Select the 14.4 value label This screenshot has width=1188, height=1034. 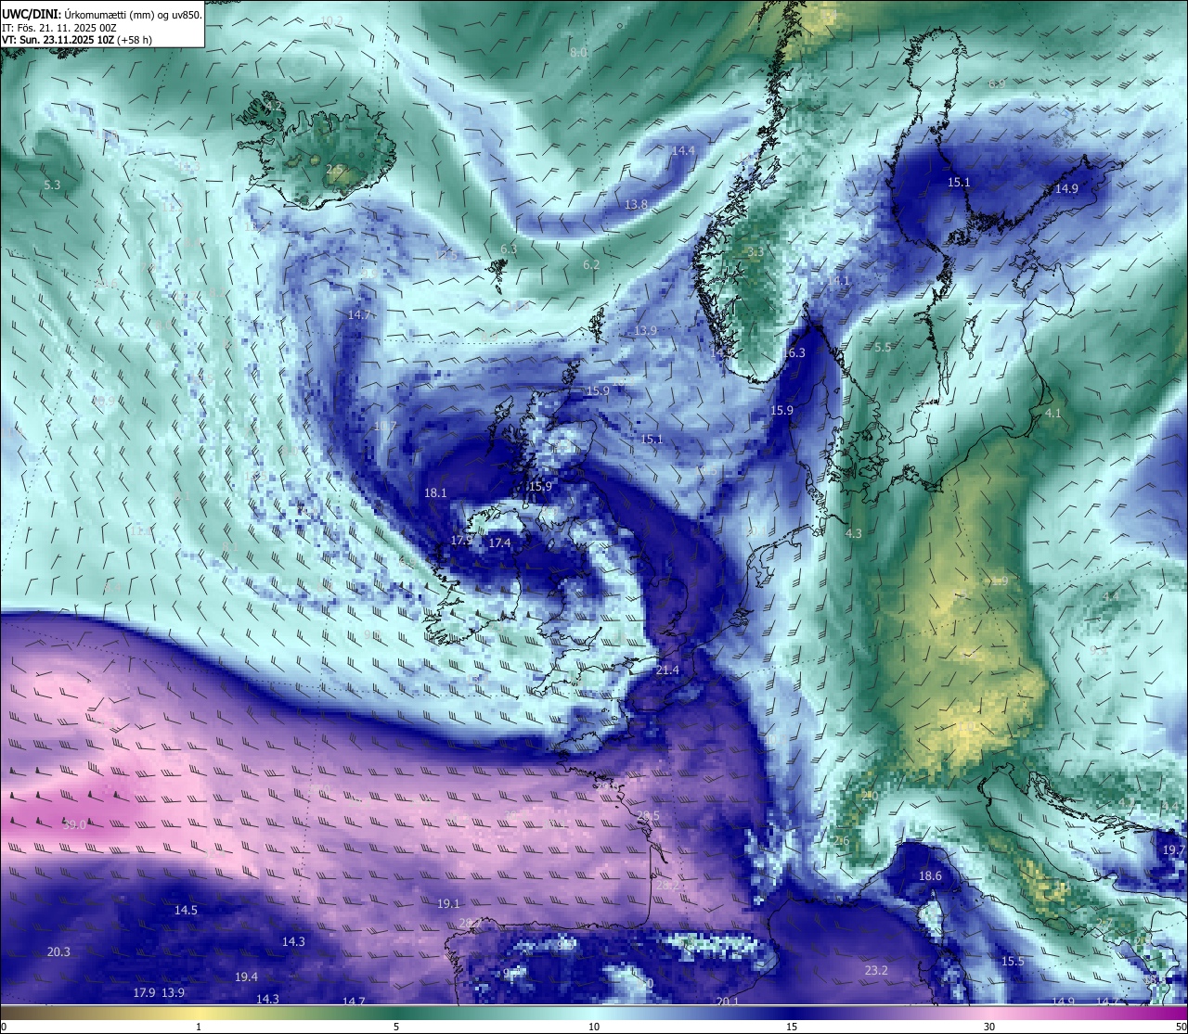tap(683, 150)
